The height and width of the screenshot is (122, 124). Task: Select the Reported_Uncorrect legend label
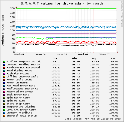20,92
